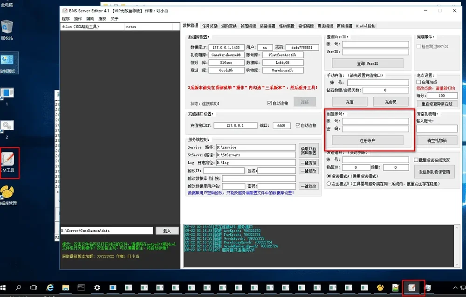This screenshot has height=297, width=466.
Task: Switch to the 怪物编辑 tab
Action: click(x=287, y=26)
